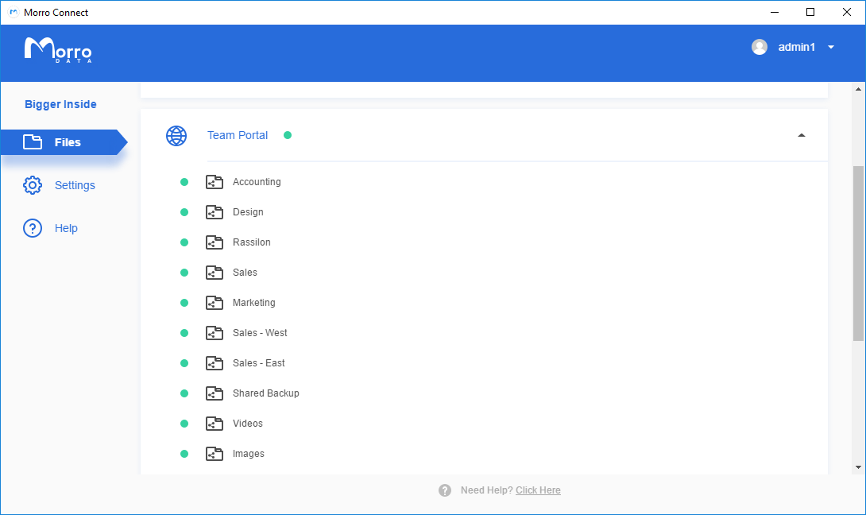Expand the Marketing share entry
The height and width of the screenshot is (515, 866).
pos(254,302)
